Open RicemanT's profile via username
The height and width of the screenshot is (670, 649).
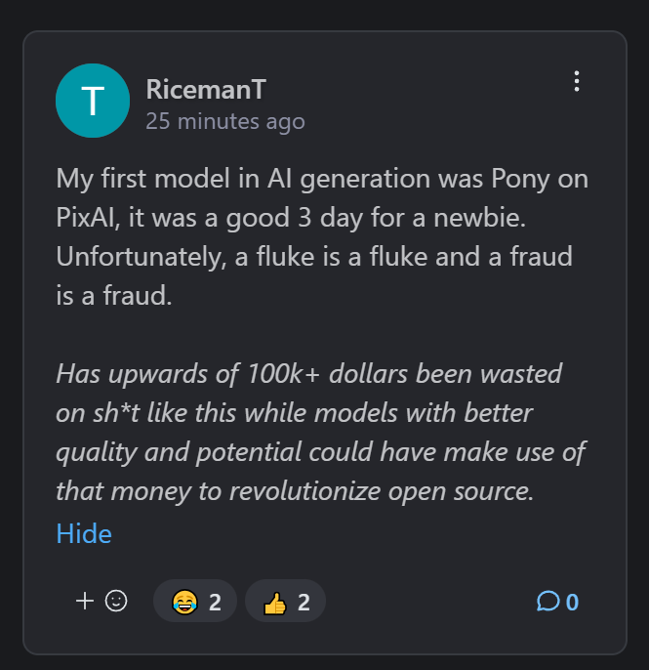(205, 90)
